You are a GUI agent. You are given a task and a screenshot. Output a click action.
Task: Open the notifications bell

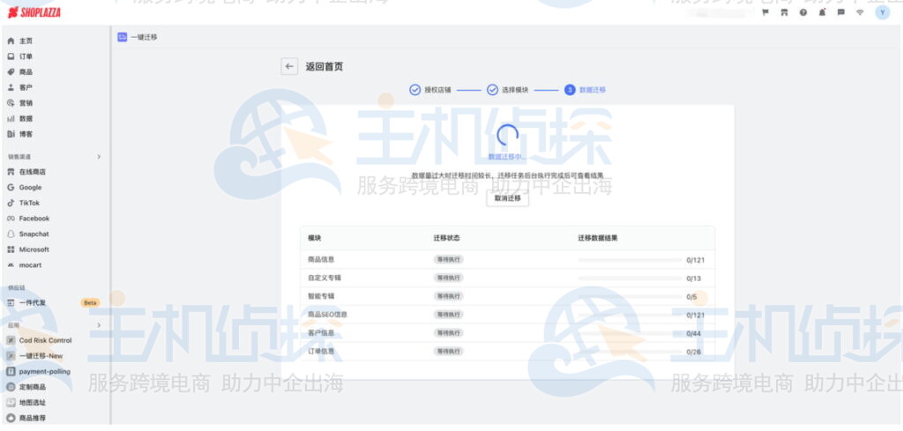822,12
